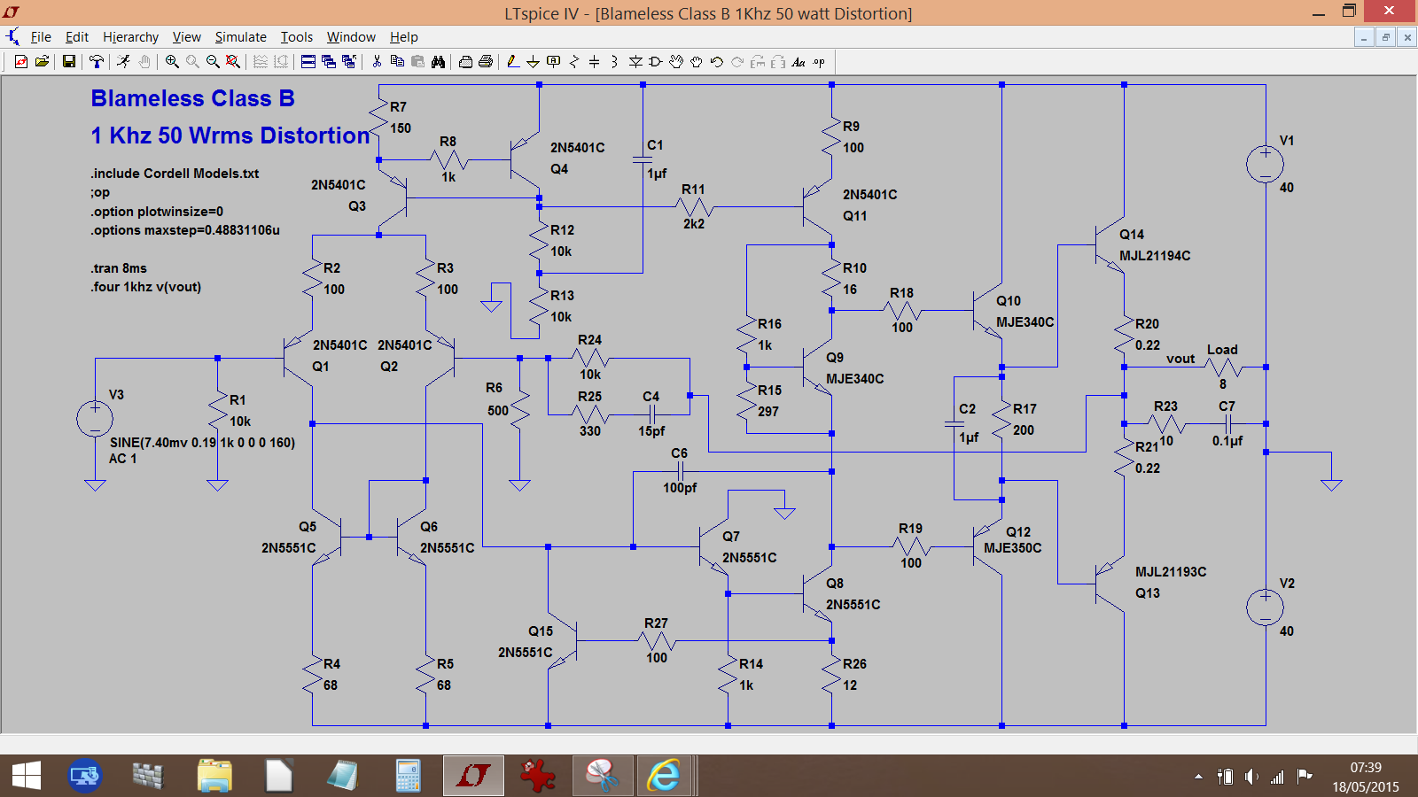Select the Move hand tool
Screen dimensions: 1418x797
(x=676, y=62)
